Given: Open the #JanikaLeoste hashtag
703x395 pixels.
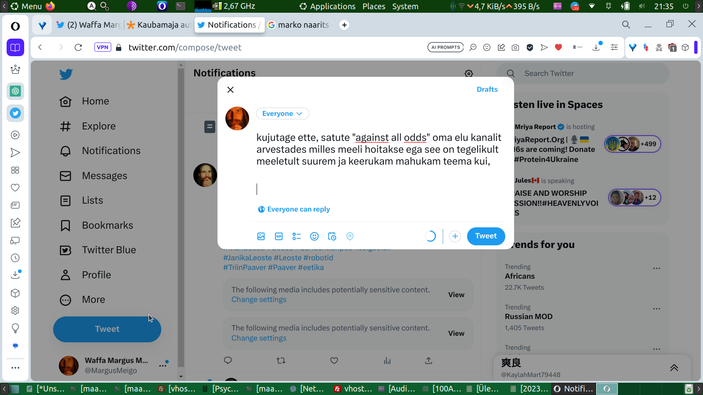Looking at the screenshot, I should [x=247, y=258].
